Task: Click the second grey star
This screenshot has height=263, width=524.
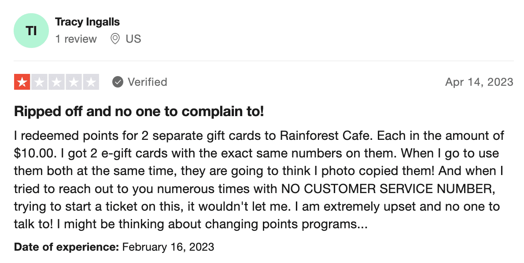Action: (40, 82)
